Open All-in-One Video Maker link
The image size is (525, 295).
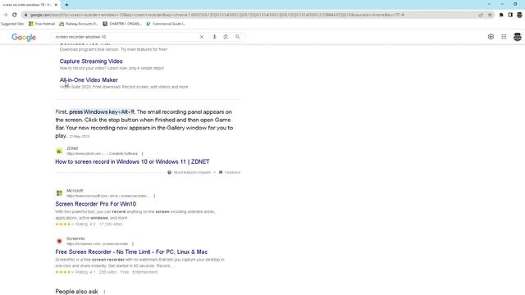89,80
